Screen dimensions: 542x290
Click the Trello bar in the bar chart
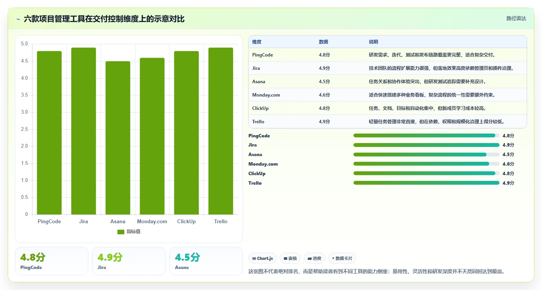coord(221,131)
